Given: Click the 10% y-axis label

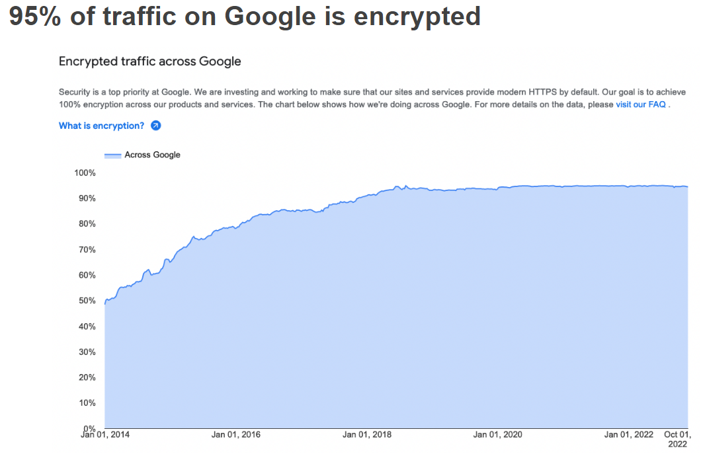Looking at the screenshot, I should [86, 403].
